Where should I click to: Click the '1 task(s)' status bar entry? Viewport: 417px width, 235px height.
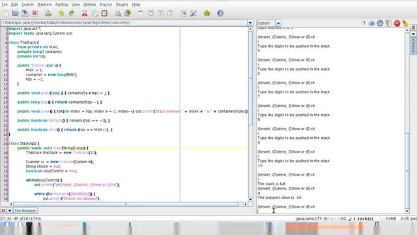[363, 219]
